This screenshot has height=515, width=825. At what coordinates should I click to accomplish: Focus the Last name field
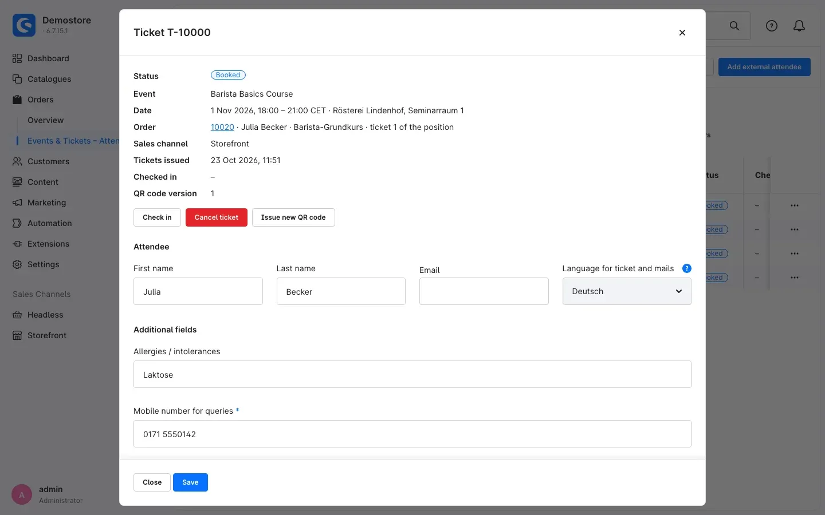[341, 291]
